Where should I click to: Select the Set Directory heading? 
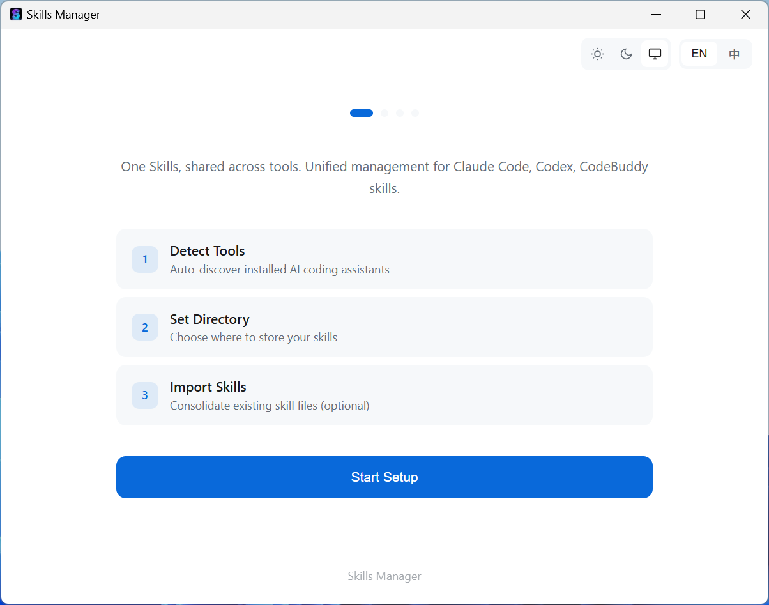(x=209, y=319)
